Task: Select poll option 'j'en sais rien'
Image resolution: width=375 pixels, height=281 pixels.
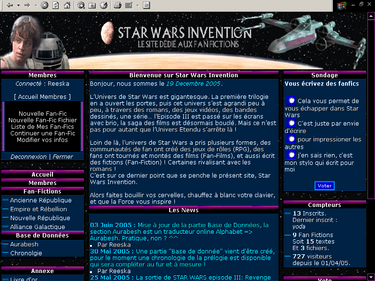Action: [291, 155]
